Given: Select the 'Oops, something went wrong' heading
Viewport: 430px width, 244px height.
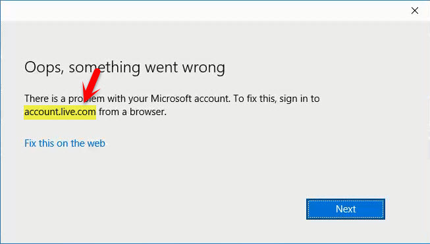Looking at the screenshot, I should click(124, 67).
